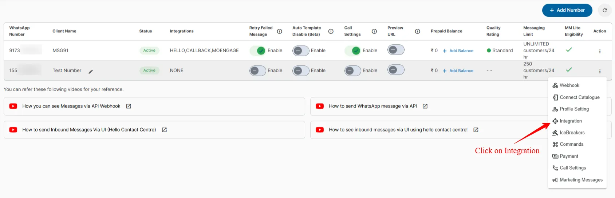Click 250 customers/24 hr messaging limit
The width and height of the screenshot is (615, 198).
click(539, 70)
